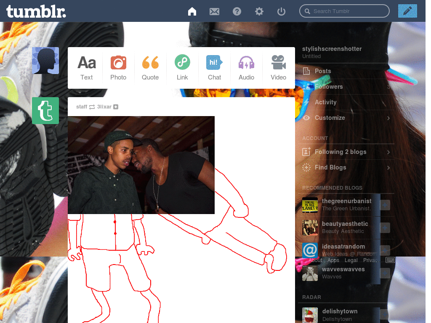Open settings gear icon in header
The image size is (431, 323).
tap(259, 11)
